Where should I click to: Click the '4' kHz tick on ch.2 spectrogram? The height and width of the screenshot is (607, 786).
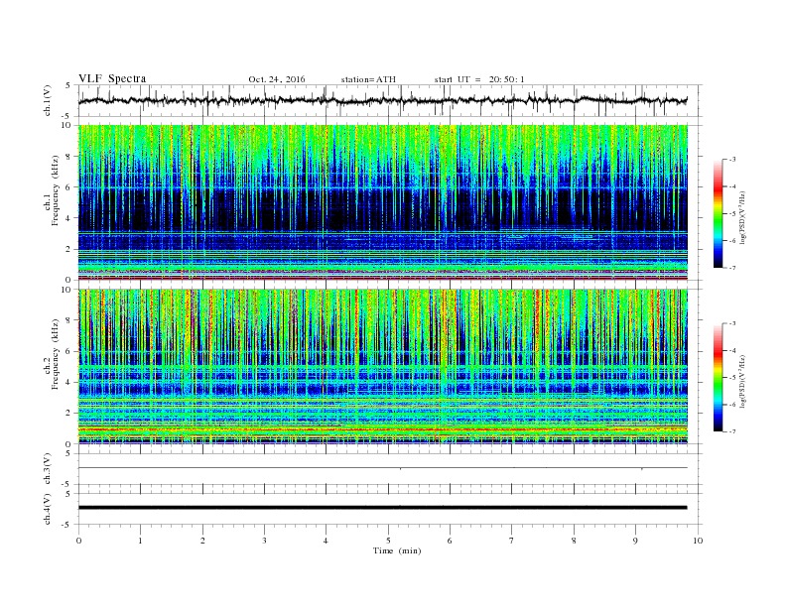68,382
